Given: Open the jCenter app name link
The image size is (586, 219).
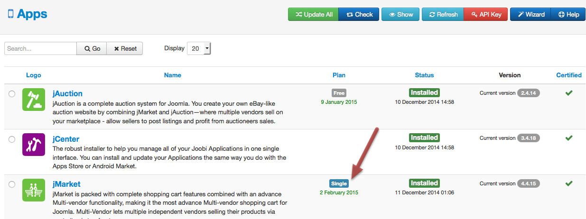Looking at the screenshot, I should (66, 139).
